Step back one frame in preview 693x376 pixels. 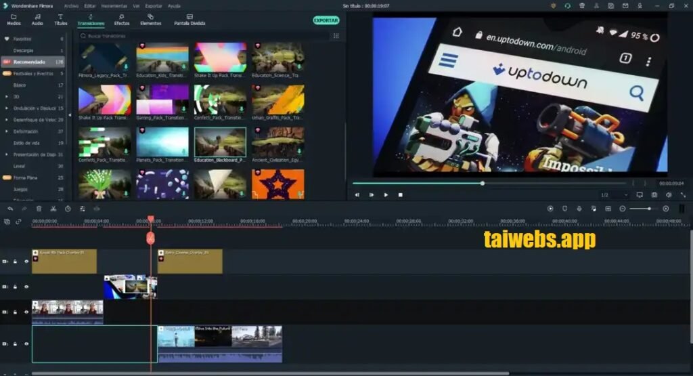[x=357, y=194]
